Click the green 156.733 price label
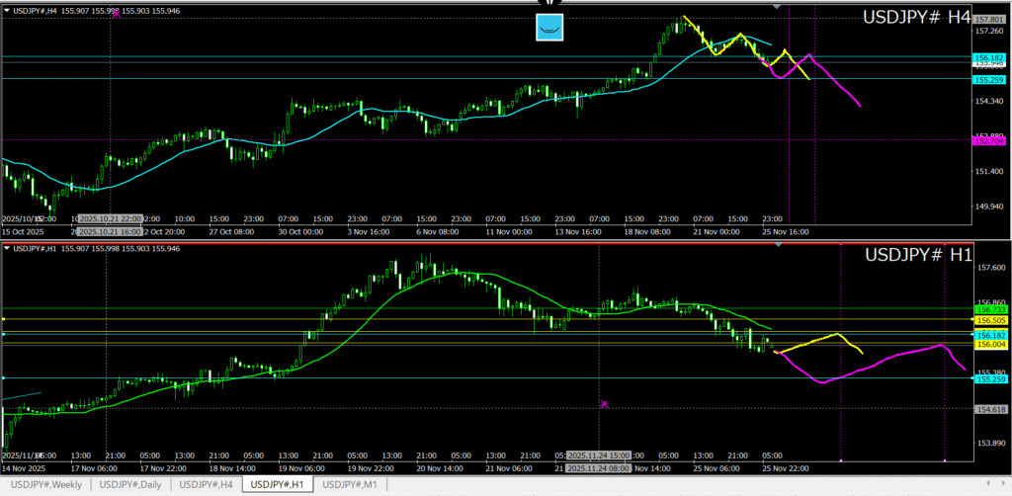This screenshot has height=496, width=1012. pyautogui.click(x=989, y=309)
